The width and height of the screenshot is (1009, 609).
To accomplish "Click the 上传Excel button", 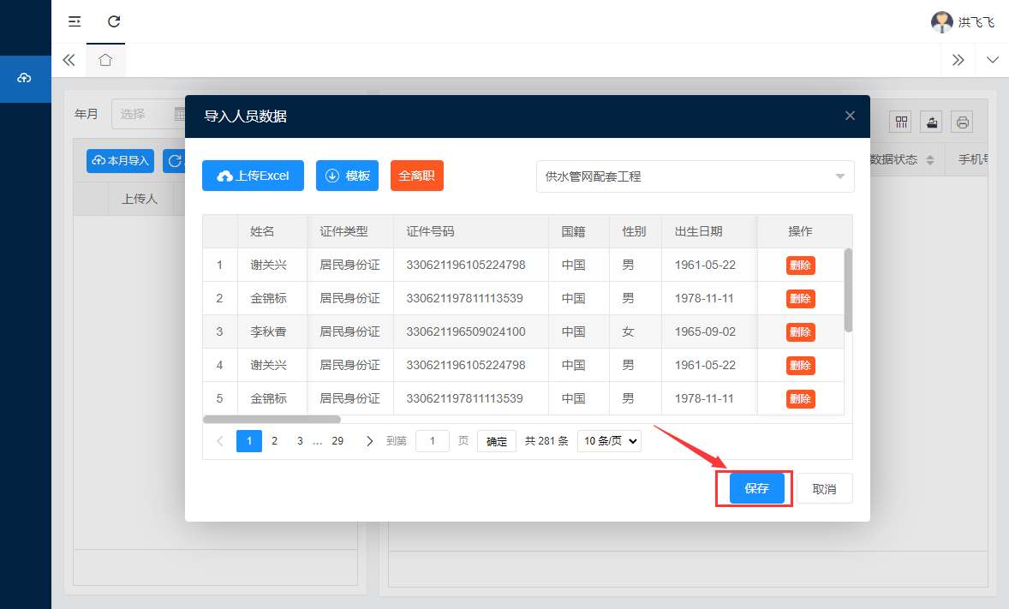I will pyautogui.click(x=253, y=176).
